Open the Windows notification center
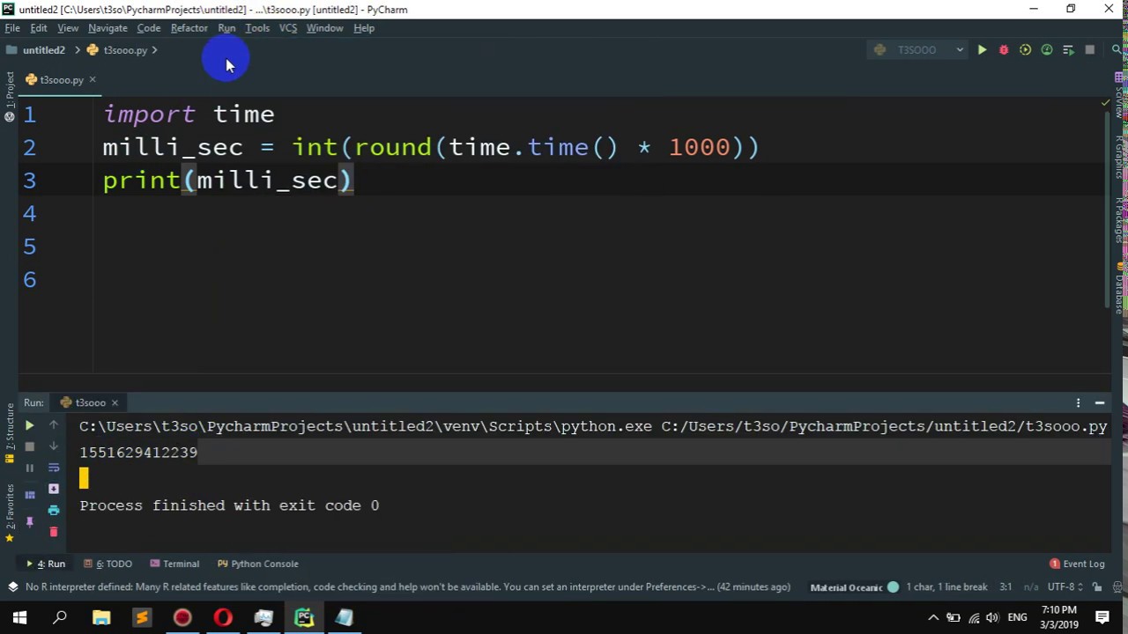Screen dimensions: 1128x634 point(1102,617)
